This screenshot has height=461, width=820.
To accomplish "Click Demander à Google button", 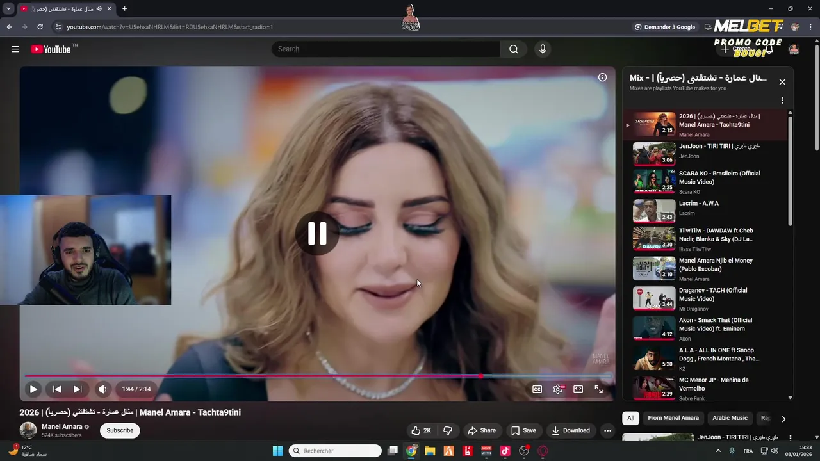I will [x=665, y=27].
